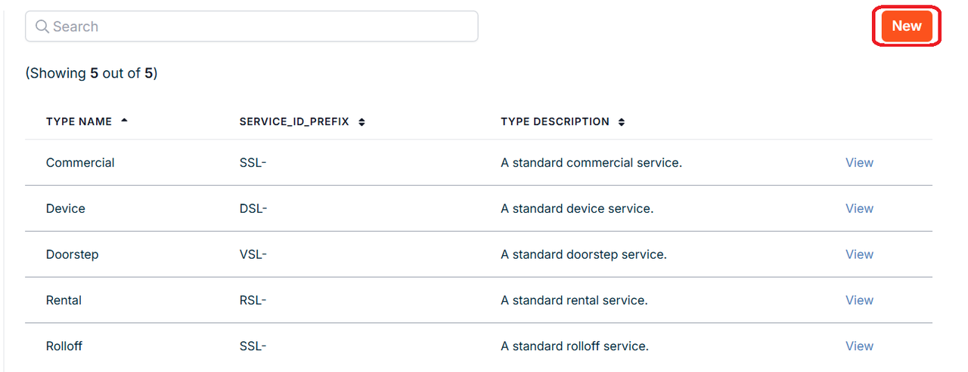Select the Doorstep row name
968x372 pixels.
click(73, 254)
